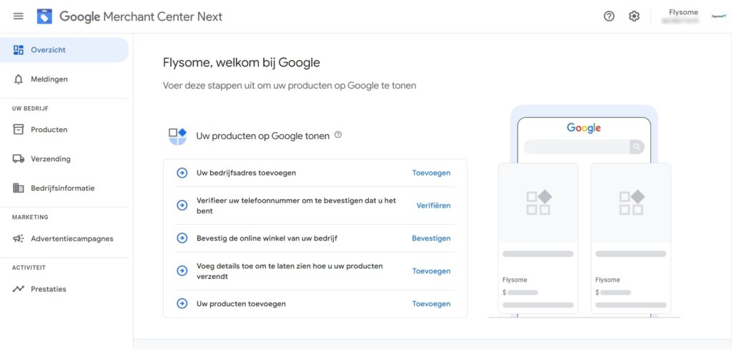Click the Bevestigen link for the online store
Screen dimensions: 732x349
431,238
